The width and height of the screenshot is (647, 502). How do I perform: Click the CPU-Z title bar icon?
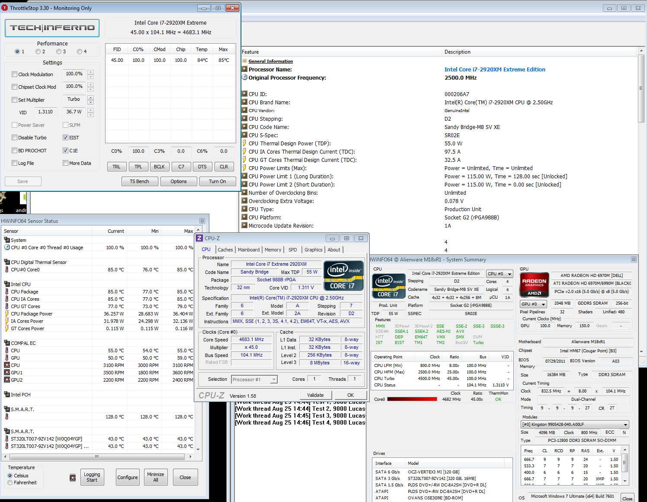tap(199, 238)
